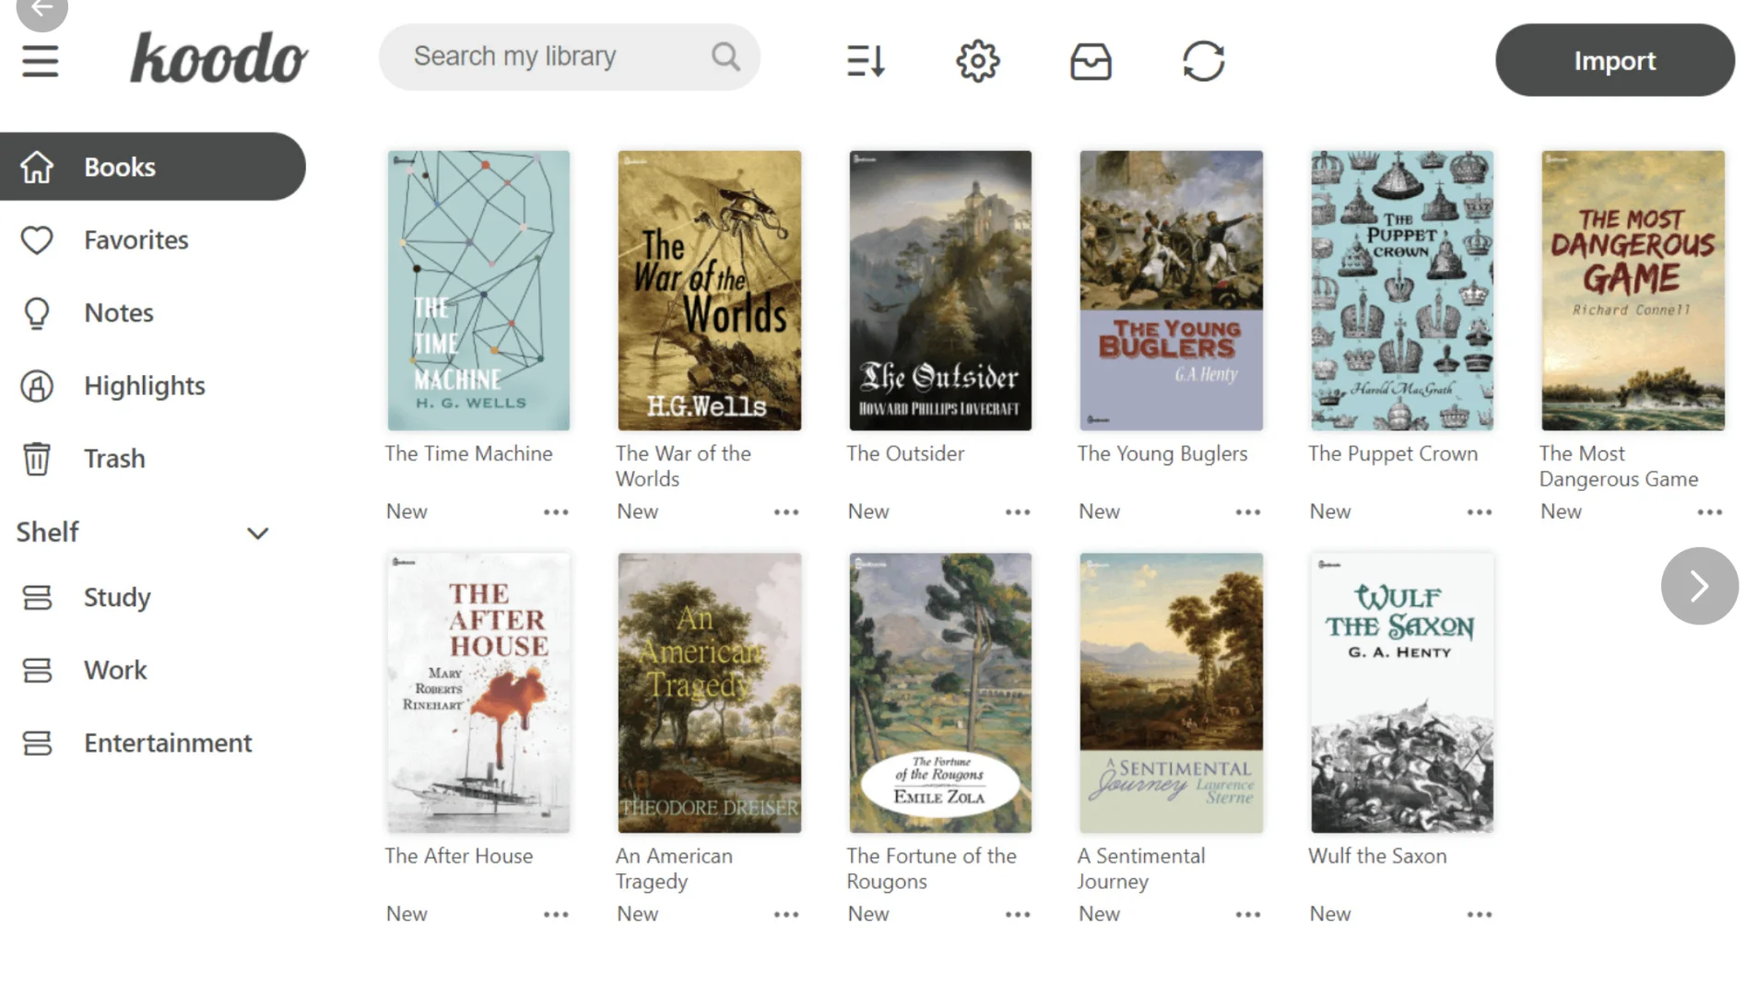
Task: Open The Outsider book cover
Action: click(940, 291)
